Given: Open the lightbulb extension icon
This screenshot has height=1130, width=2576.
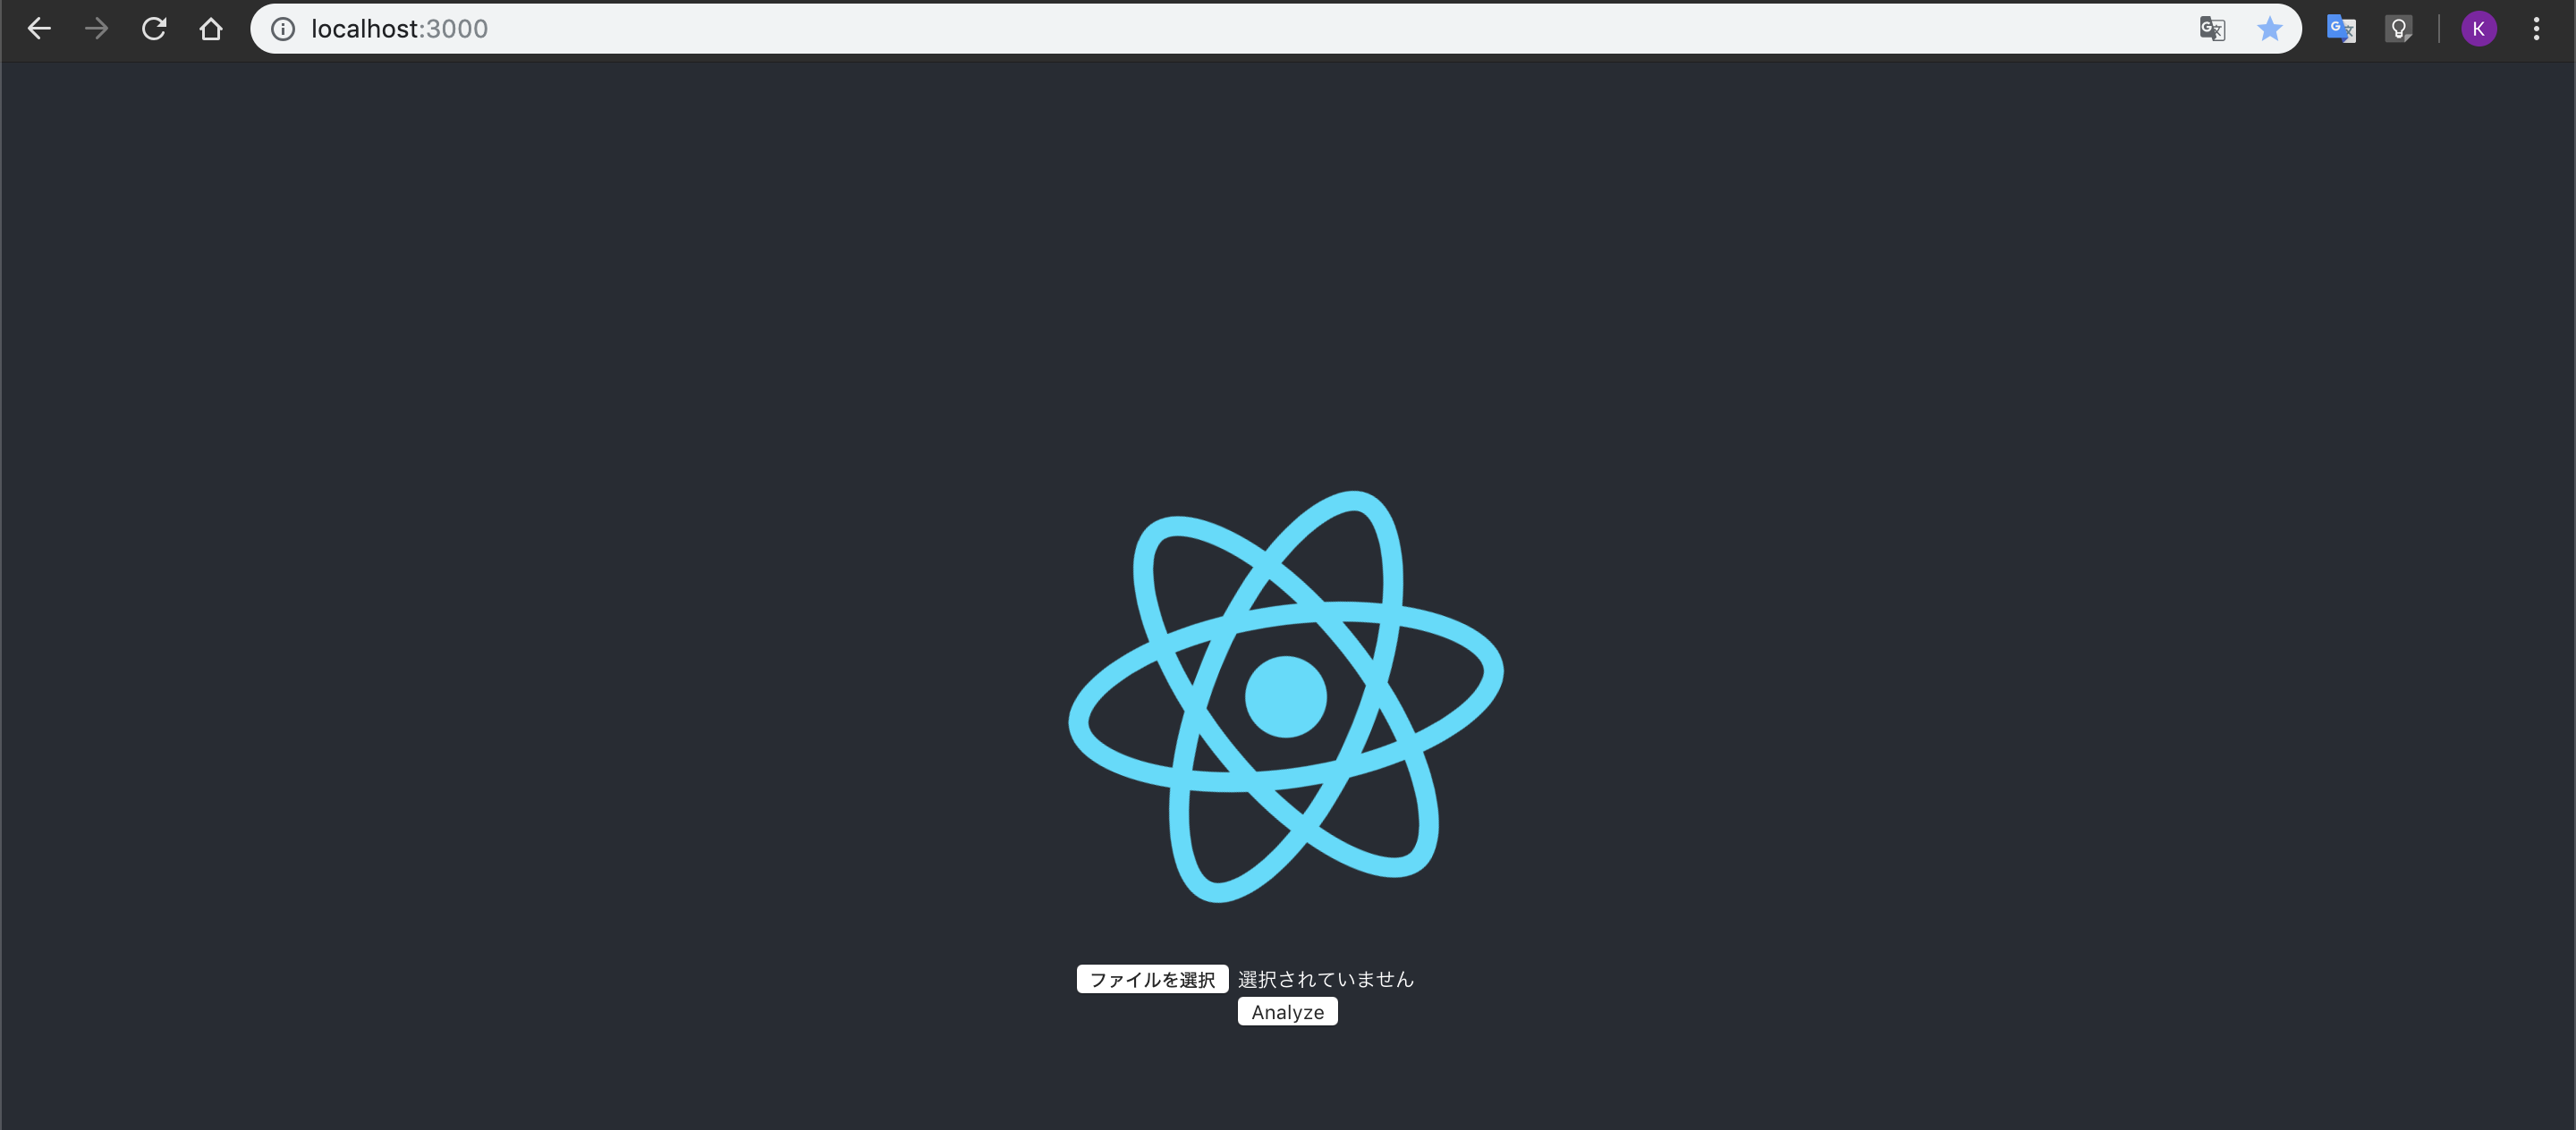Looking at the screenshot, I should [2398, 29].
